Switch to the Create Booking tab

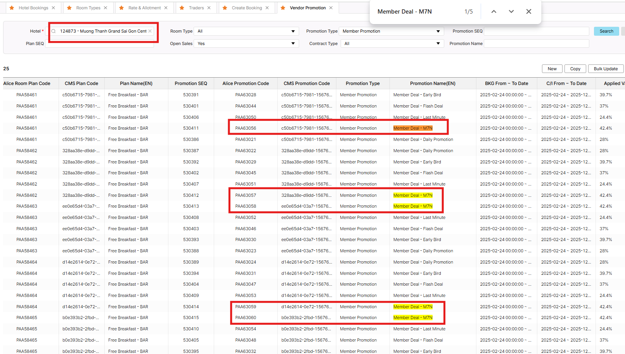[x=247, y=8]
